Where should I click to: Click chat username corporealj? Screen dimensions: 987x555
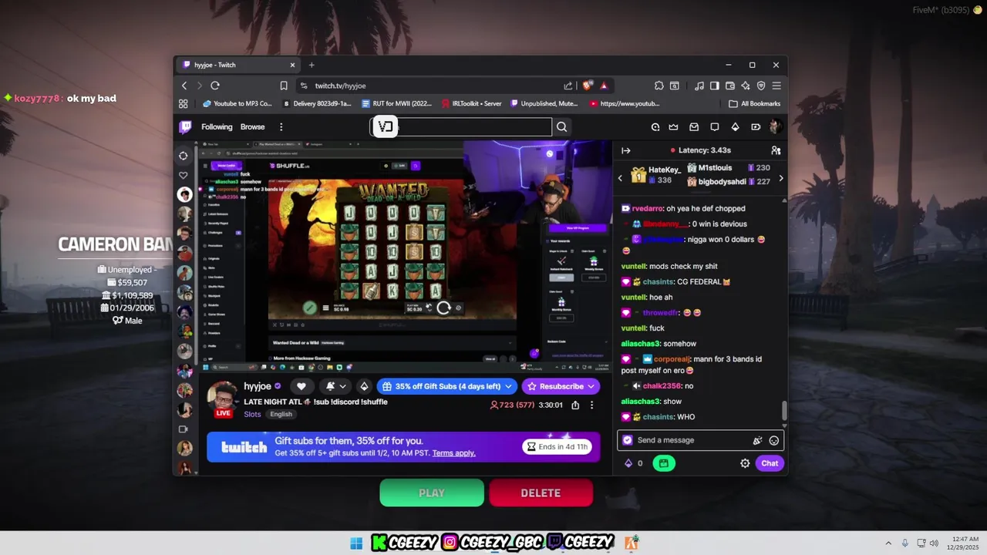(672, 359)
